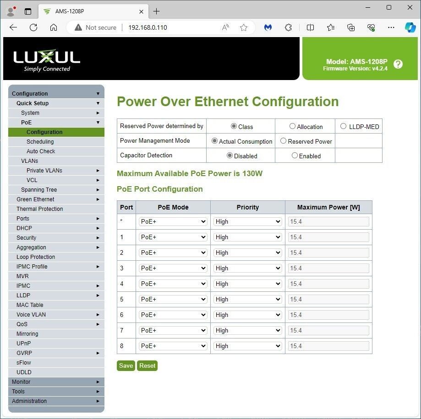The image size is (421, 419).
Task: Open Priority dropdown for port 8
Action: (x=247, y=346)
